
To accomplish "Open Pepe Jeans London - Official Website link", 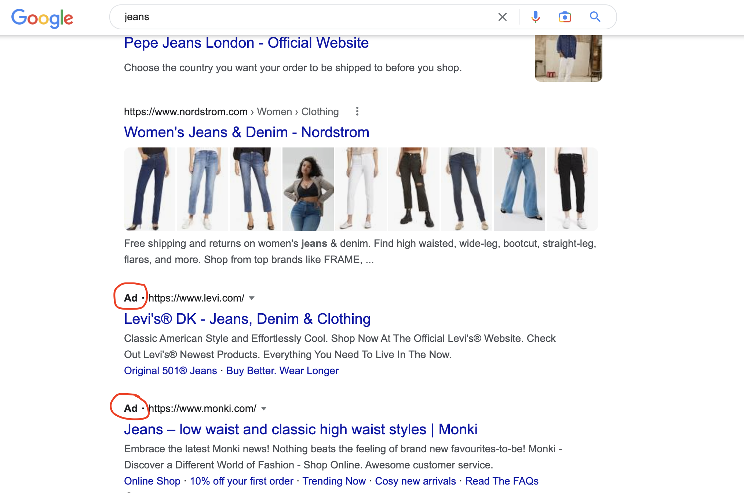I will [246, 43].
